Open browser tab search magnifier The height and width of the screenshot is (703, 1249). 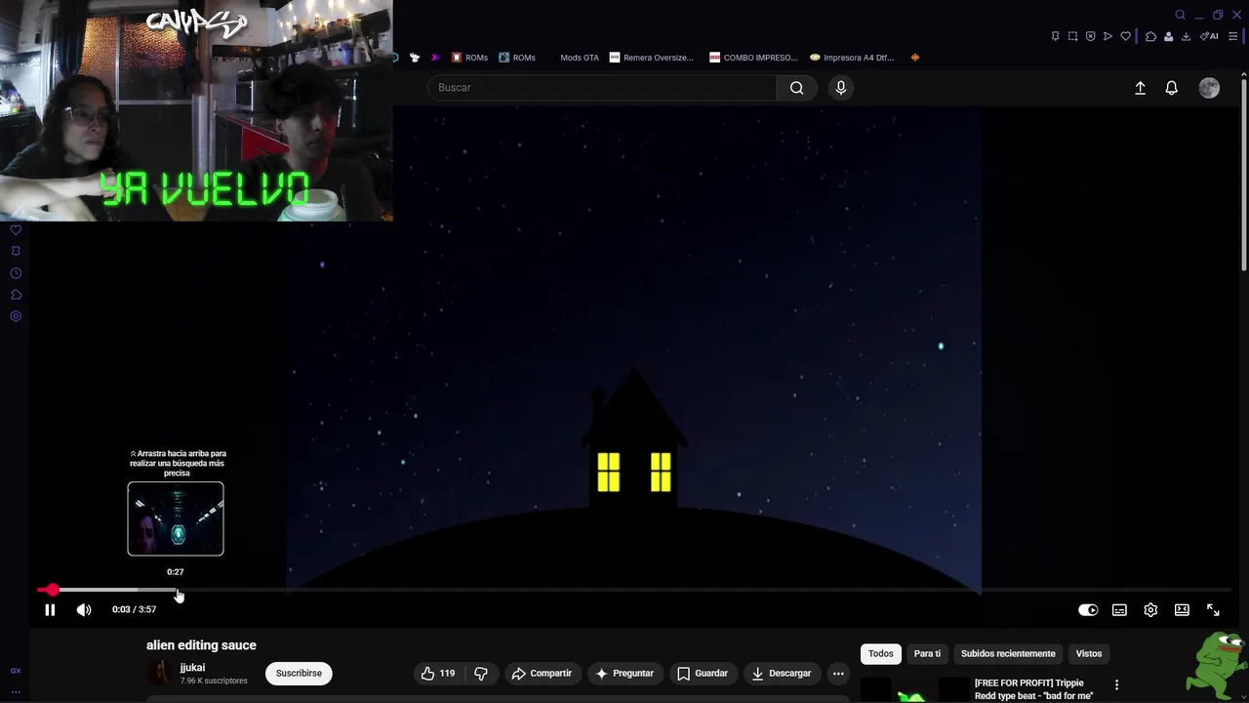(1180, 15)
